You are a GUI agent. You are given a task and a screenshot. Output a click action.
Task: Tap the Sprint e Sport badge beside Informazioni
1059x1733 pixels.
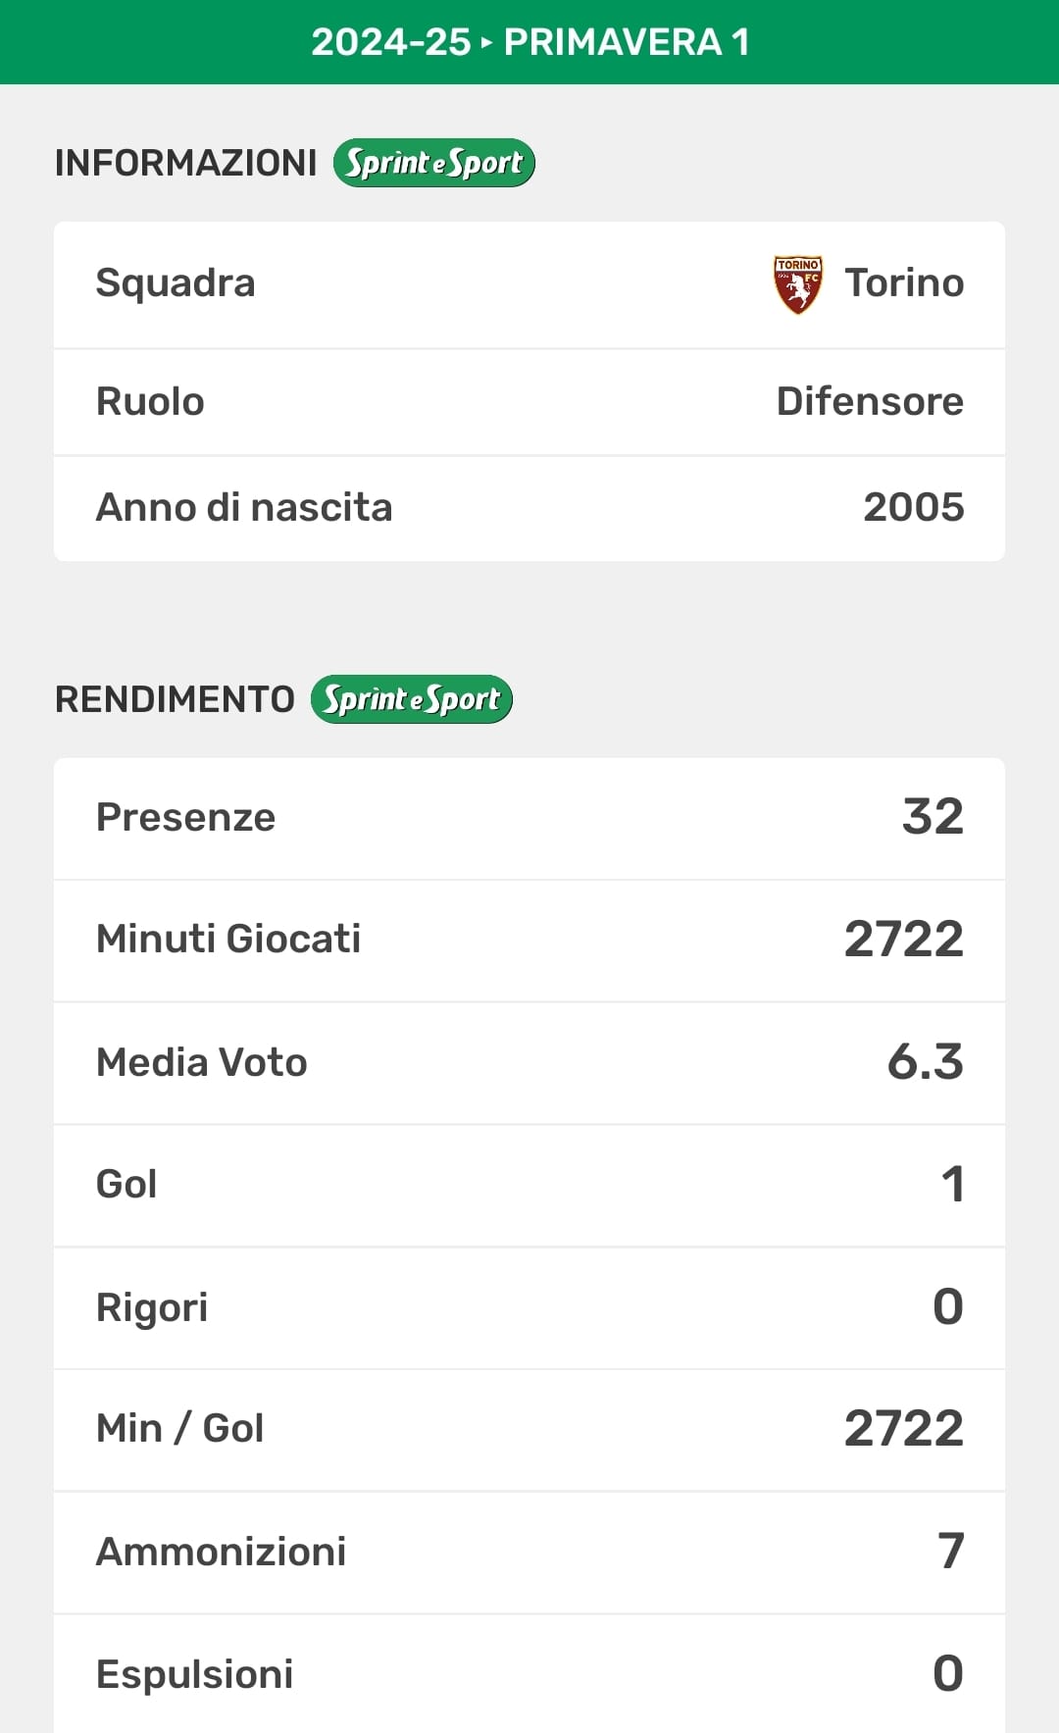pyautogui.click(x=433, y=163)
